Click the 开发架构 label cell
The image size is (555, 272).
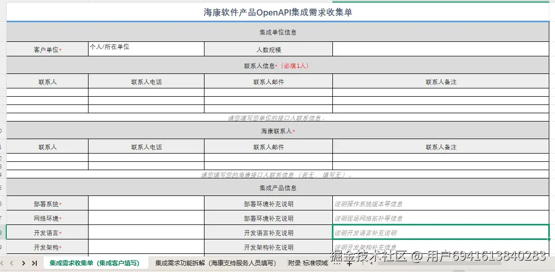coord(48,247)
